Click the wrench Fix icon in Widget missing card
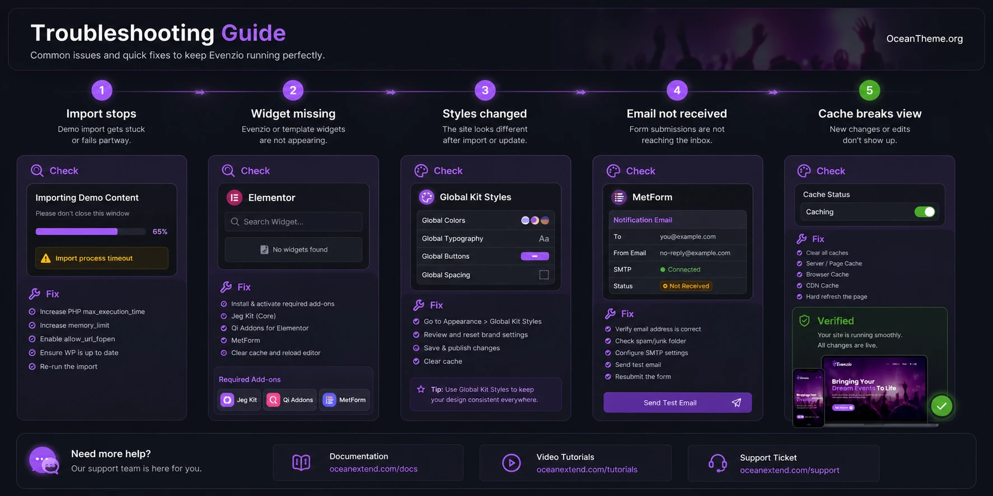Screen dimensions: 993x496 pyautogui.click(x=226, y=287)
